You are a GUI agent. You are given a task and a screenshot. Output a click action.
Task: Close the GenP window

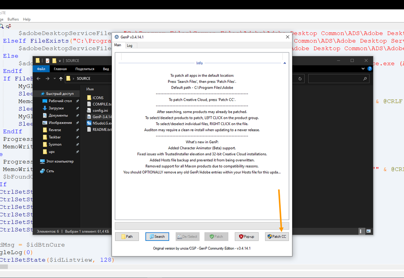pos(288,37)
